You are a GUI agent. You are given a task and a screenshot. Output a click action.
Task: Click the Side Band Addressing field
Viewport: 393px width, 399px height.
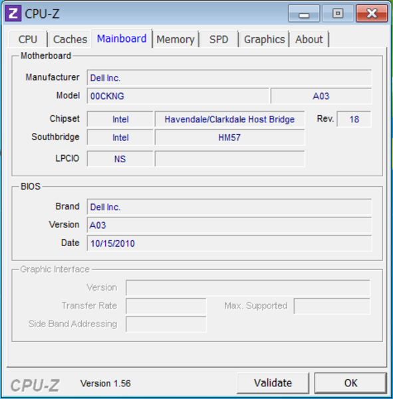coord(166,325)
